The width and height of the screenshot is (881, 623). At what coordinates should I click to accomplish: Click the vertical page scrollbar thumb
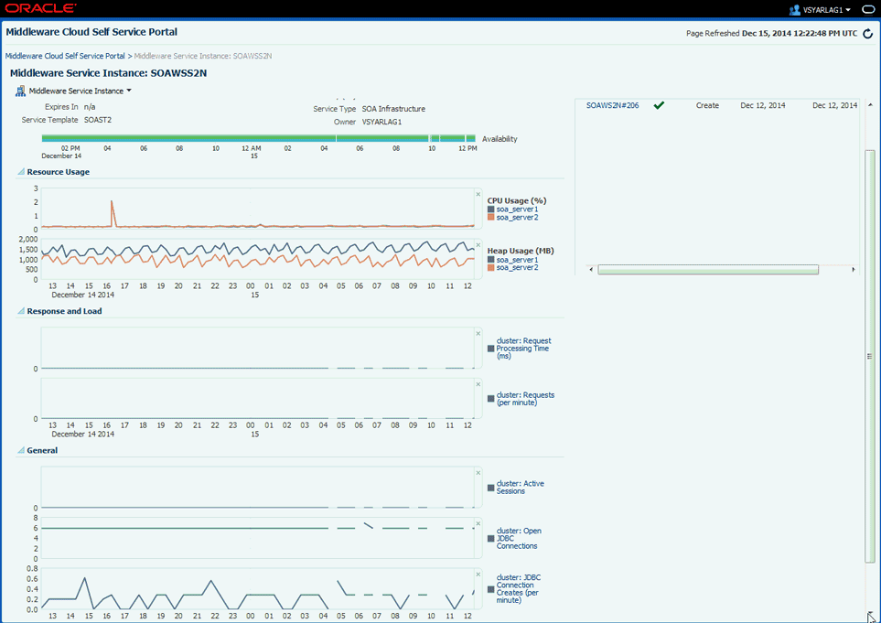870,356
